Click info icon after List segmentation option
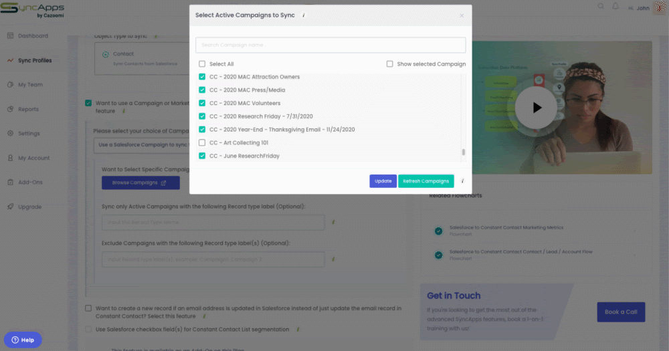The height and width of the screenshot is (351, 669). (x=298, y=329)
